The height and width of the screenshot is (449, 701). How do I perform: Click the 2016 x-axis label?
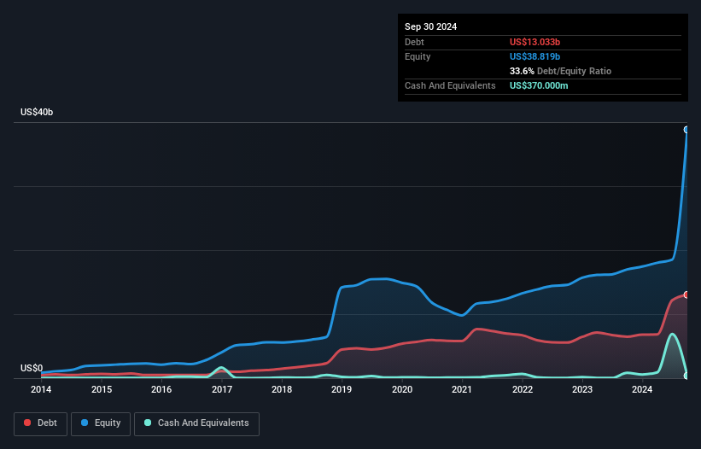coord(161,389)
